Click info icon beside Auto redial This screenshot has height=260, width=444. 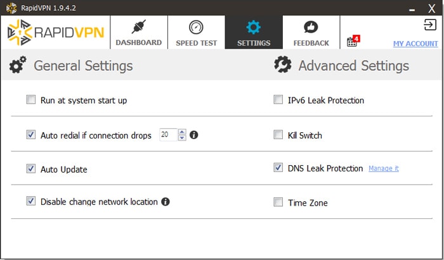[193, 135]
